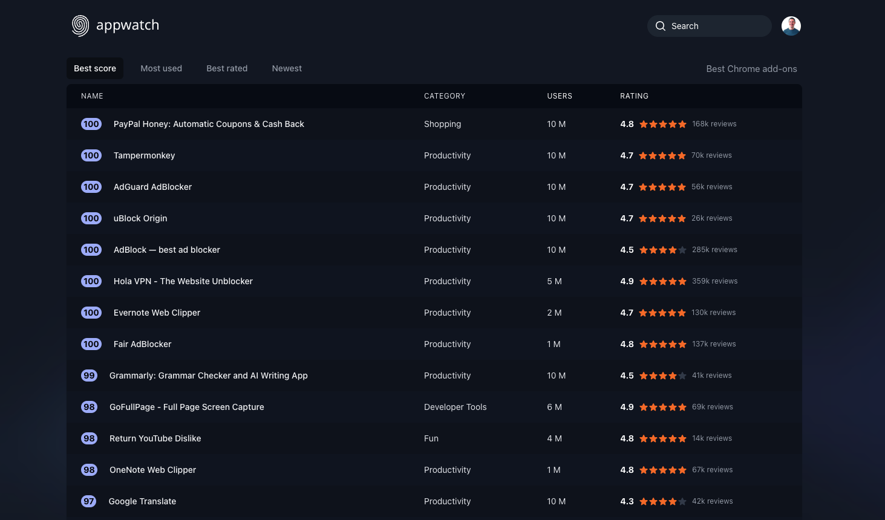
Task: Click the Developer Tools category cell
Action: pyautogui.click(x=455, y=407)
